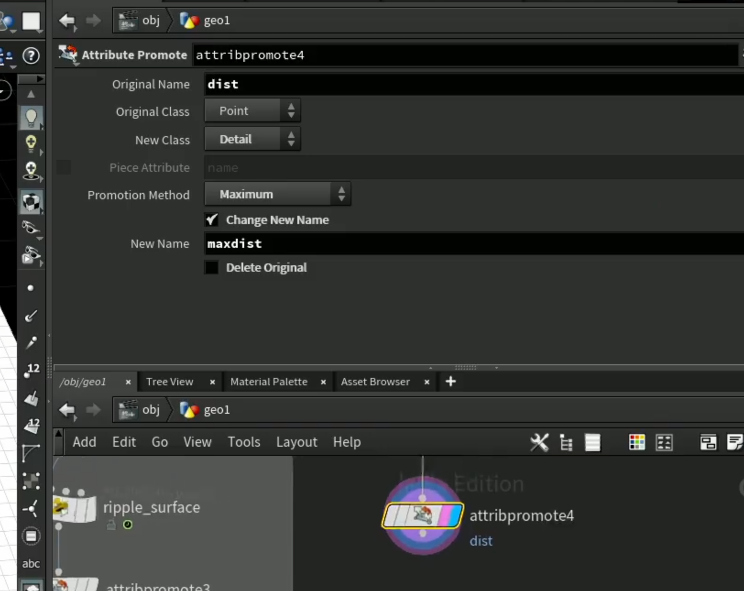Open the New Class Detail dropdown
This screenshot has width=744, height=591.
(x=252, y=139)
